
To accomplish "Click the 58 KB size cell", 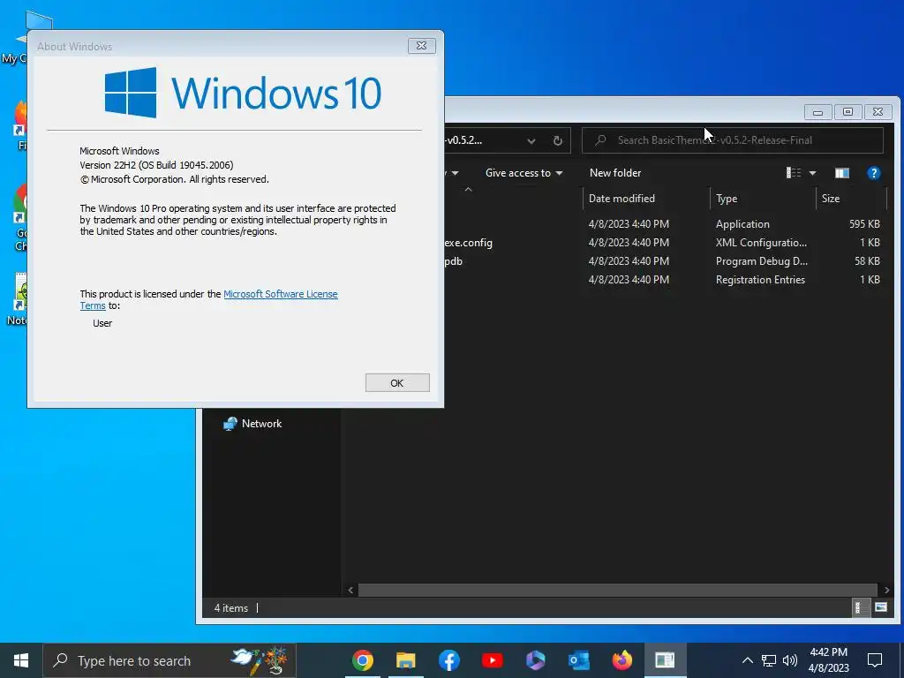I will (x=867, y=261).
